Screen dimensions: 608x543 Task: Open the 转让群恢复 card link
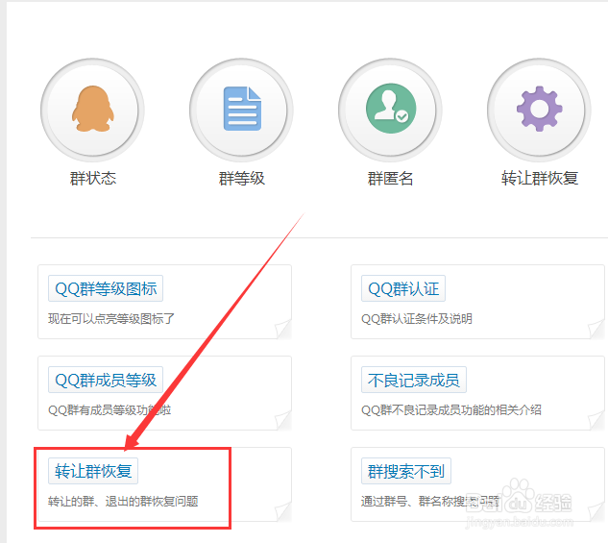[93, 471]
